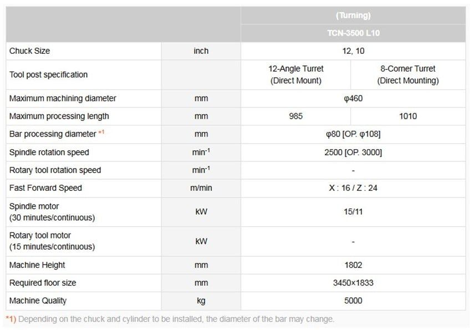Click the φ460 value cell
Screen dimensions: 474x330
pos(353,99)
